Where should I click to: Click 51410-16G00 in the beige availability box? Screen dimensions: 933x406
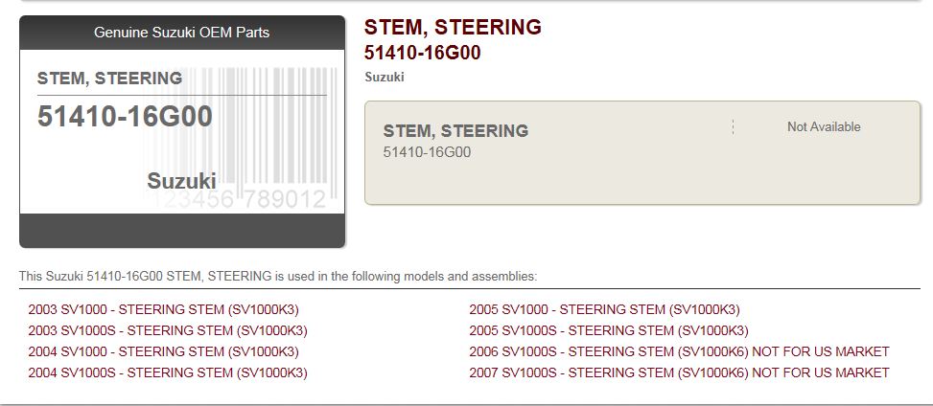427,152
